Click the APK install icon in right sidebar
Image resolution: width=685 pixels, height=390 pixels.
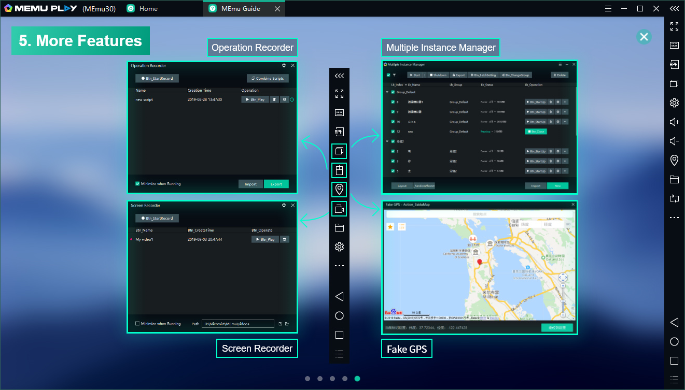(674, 64)
